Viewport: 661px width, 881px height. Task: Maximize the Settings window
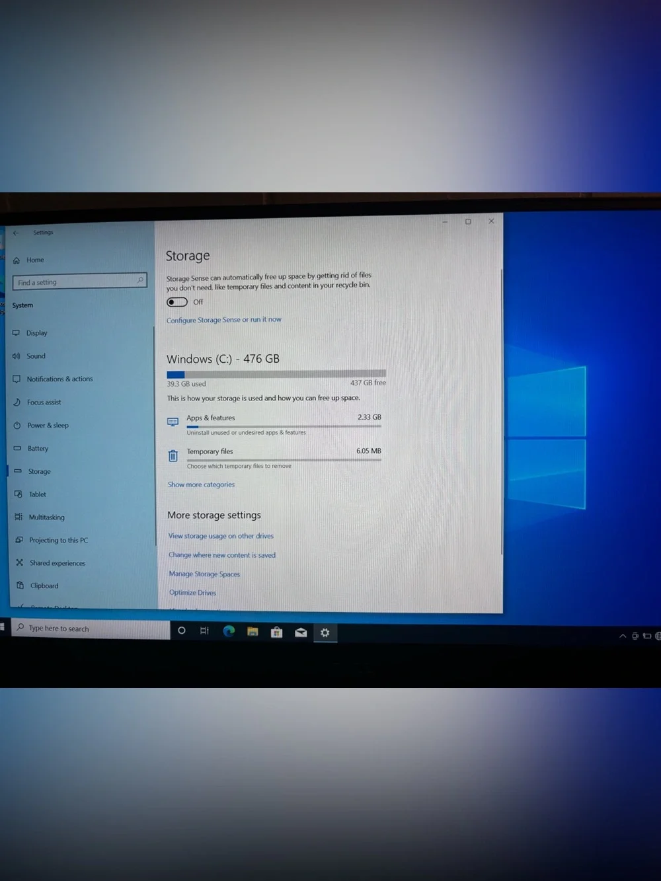point(468,221)
